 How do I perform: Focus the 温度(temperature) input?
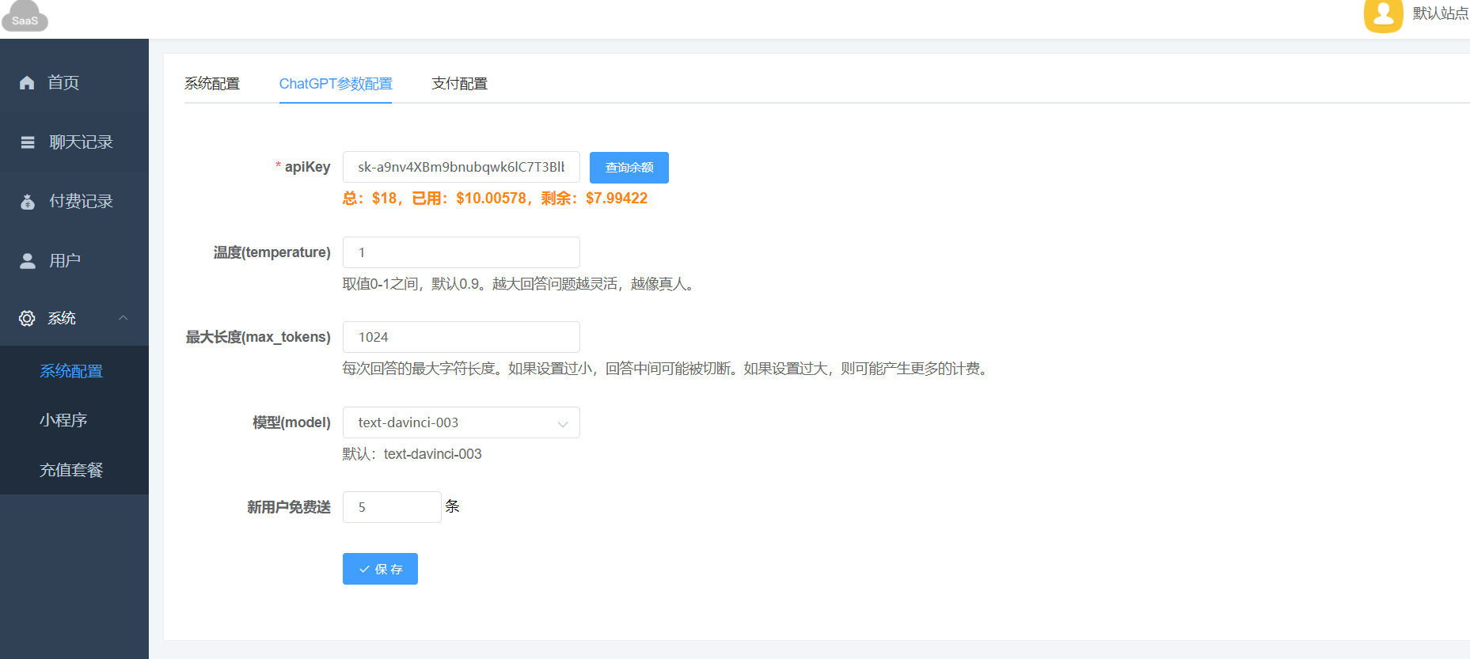[462, 252]
